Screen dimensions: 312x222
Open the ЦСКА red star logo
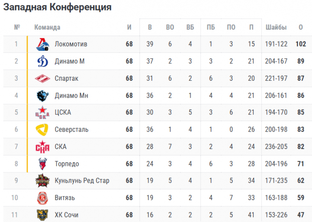[x=43, y=112]
